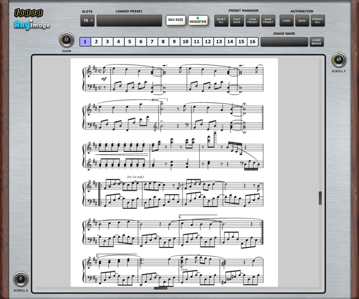The width and height of the screenshot is (359, 299).
Task: Select image slot 14
Action: [x=230, y=42]
